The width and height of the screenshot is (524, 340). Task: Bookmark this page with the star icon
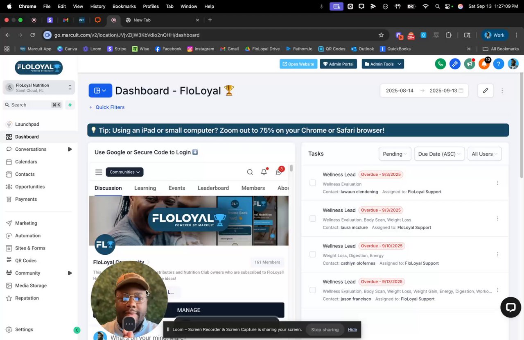click(381, 35)
